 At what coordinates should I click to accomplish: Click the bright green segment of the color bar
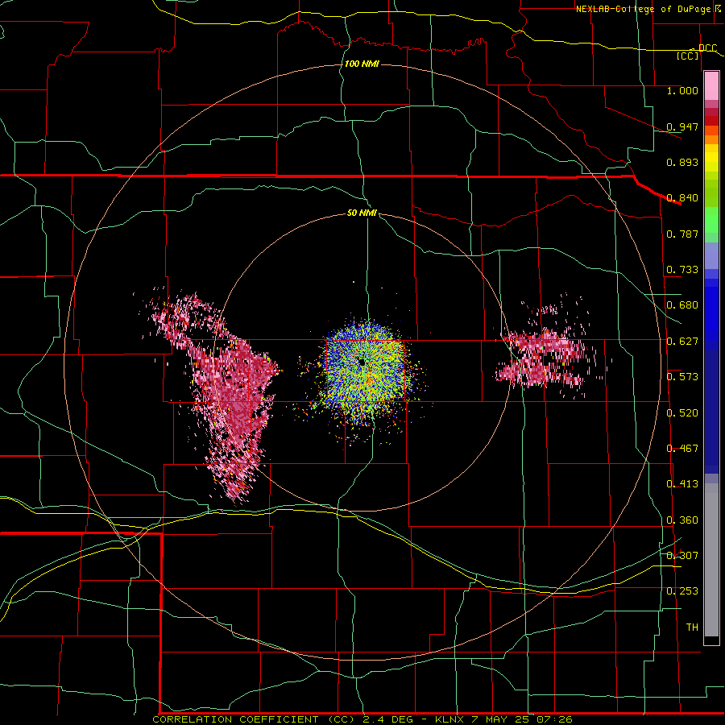(711, 220)
